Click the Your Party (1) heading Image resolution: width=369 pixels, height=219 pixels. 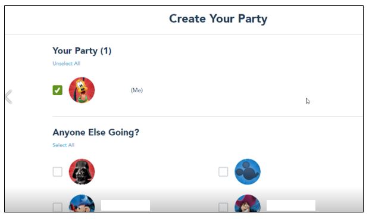point(82,51)
